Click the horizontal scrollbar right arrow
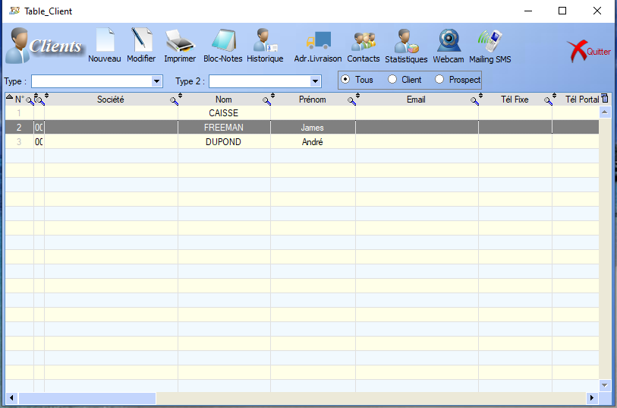The image size is (617, 408). [x=592, y=398]
